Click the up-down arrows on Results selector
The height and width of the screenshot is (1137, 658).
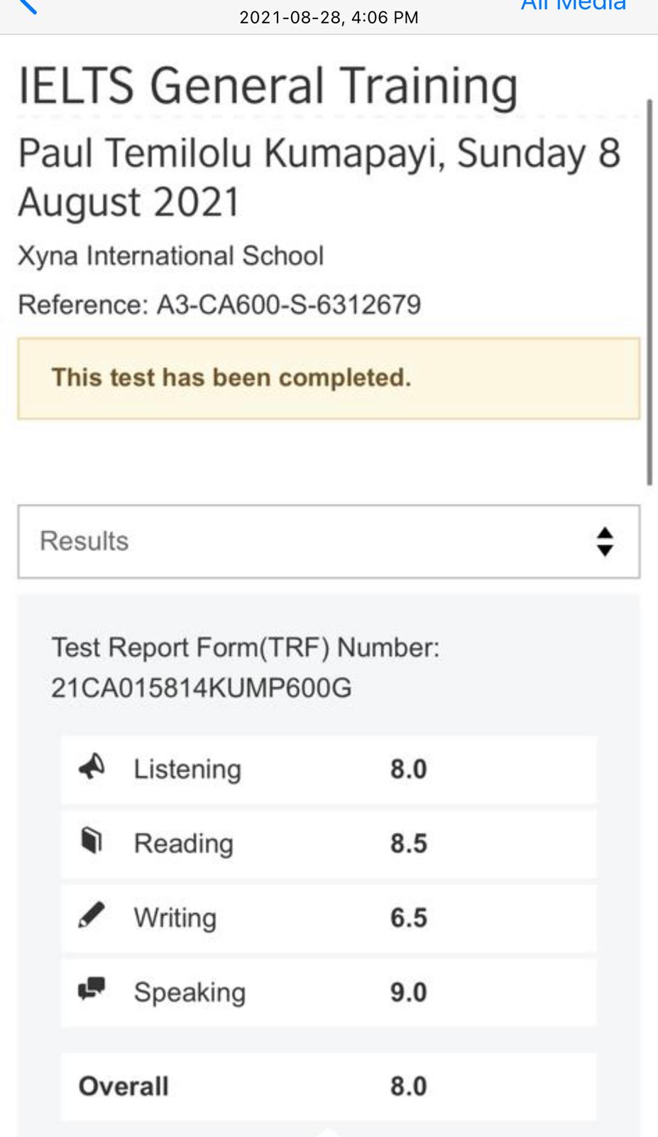click(605, 541)
